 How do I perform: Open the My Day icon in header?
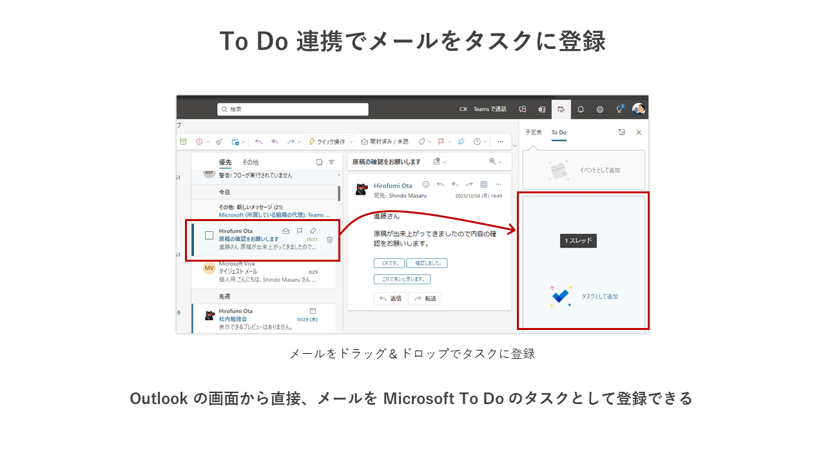(561, 110)
